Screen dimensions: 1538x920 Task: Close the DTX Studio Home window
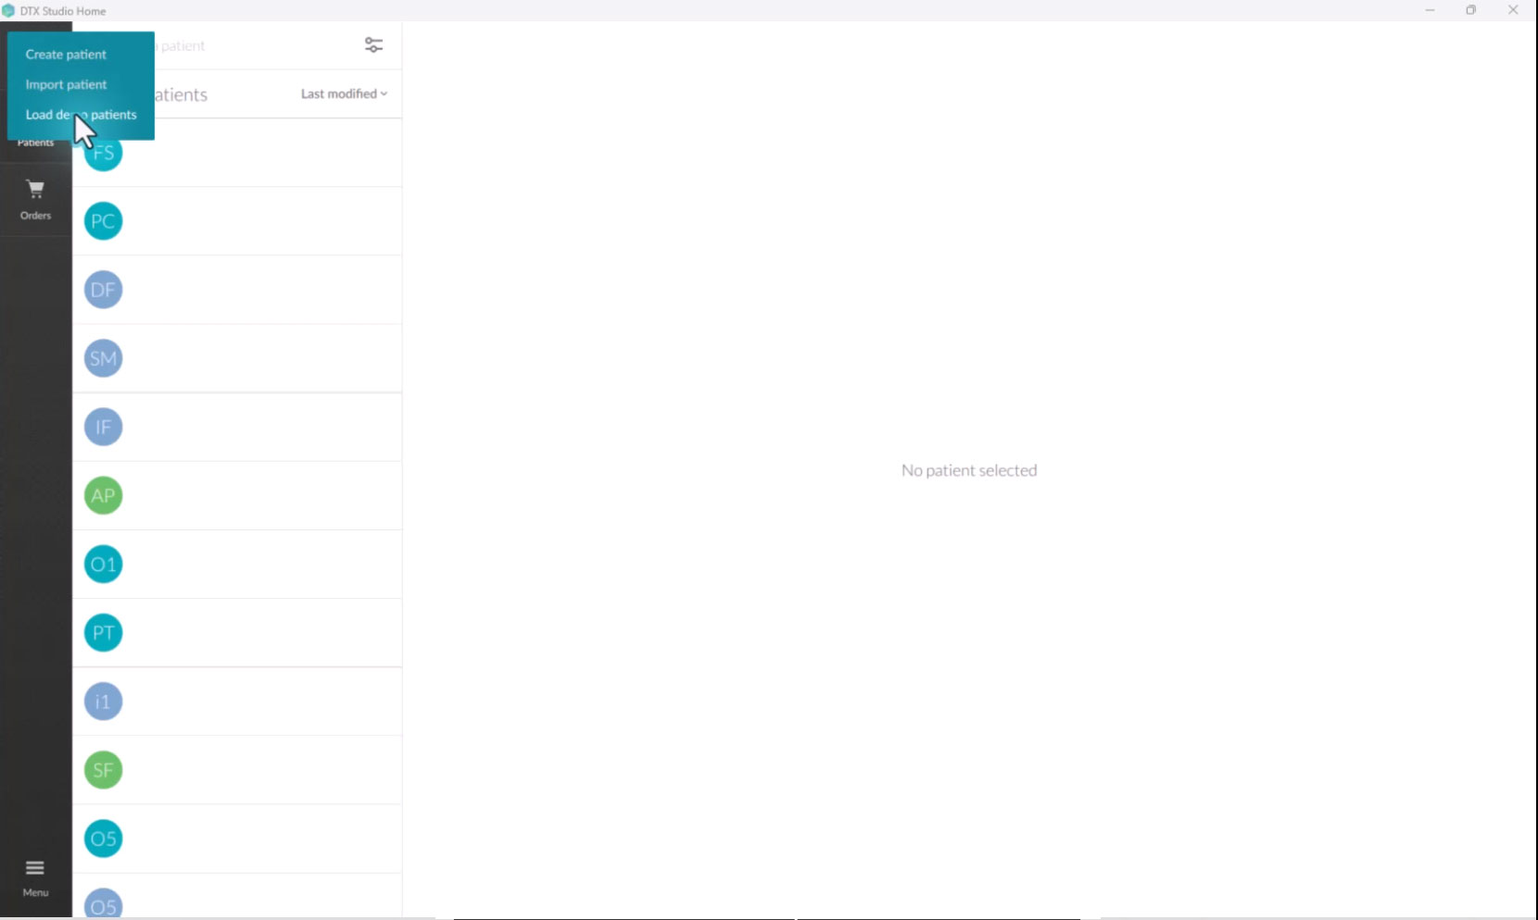pyautogui.click(x=1513, y=10)
